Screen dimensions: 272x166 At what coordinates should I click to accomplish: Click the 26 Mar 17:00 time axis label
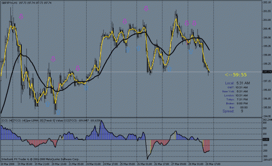161,164
